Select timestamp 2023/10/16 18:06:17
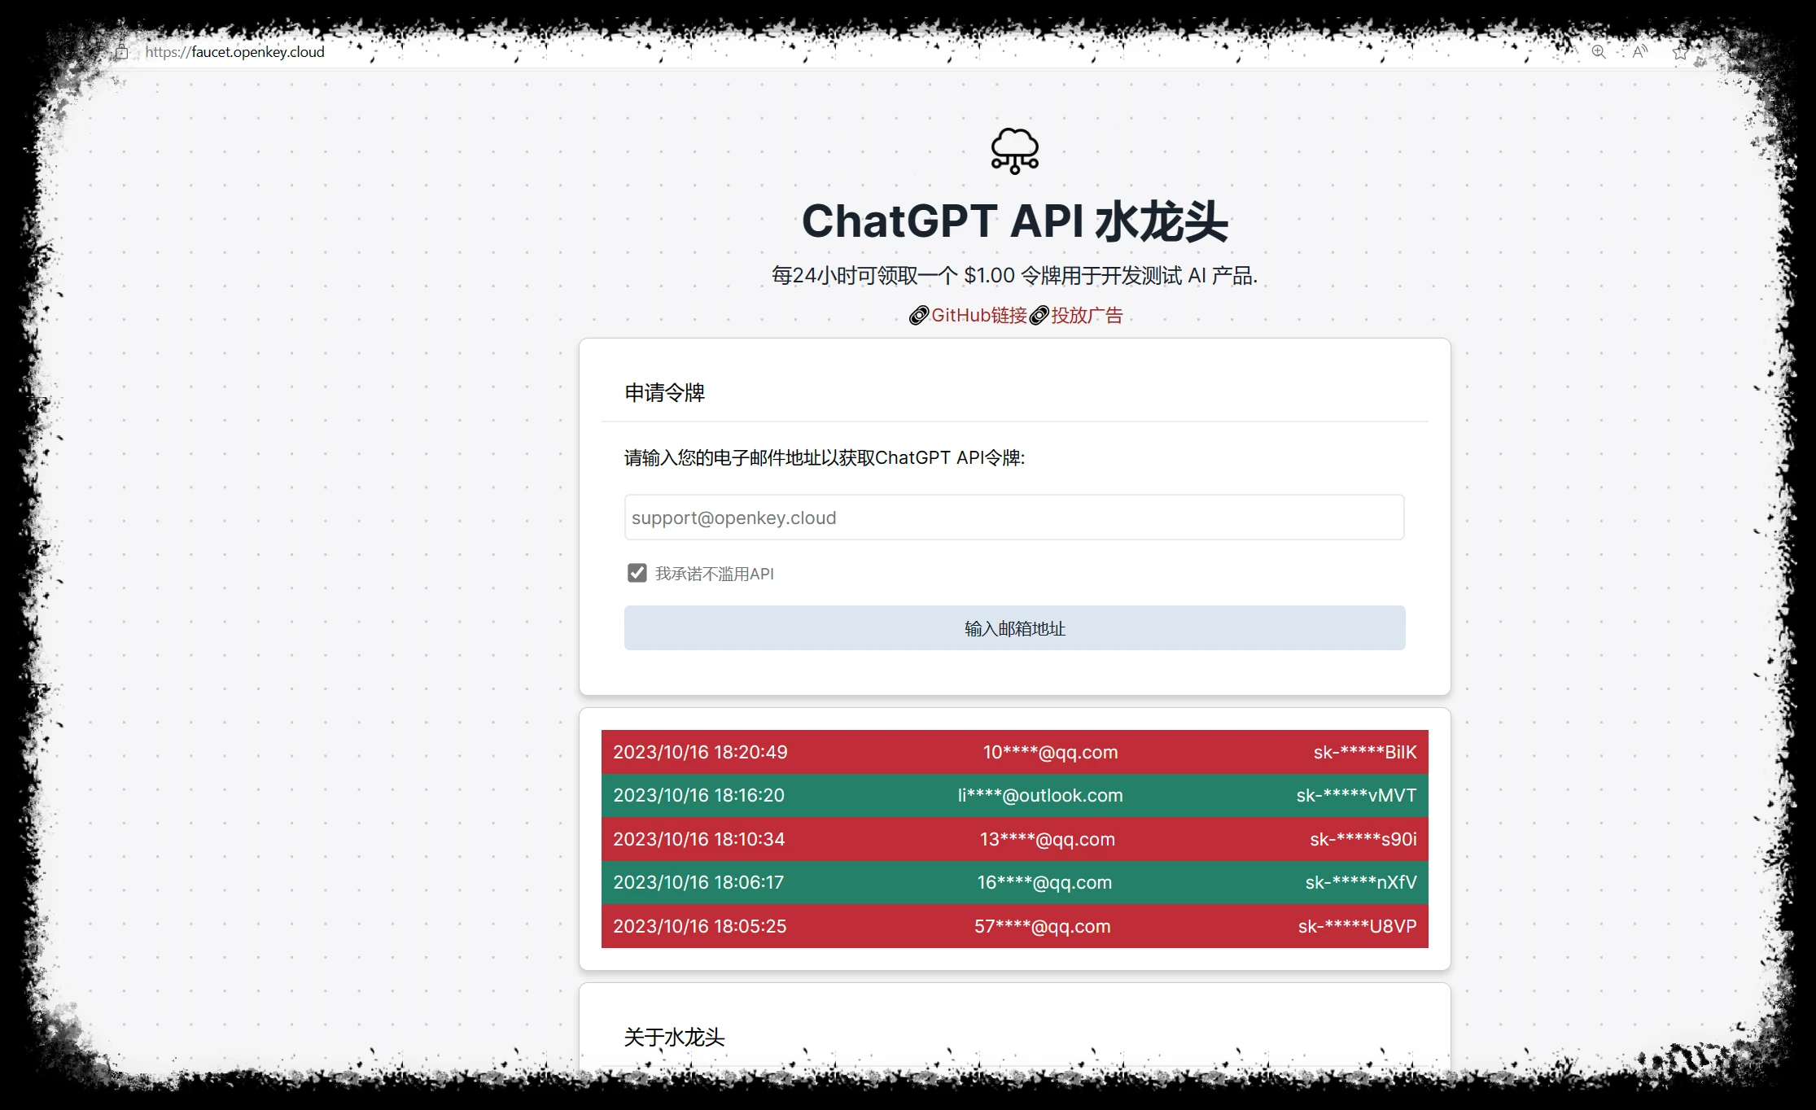The width and height of the screenshot is (1816, 1110). pos(698,883)
